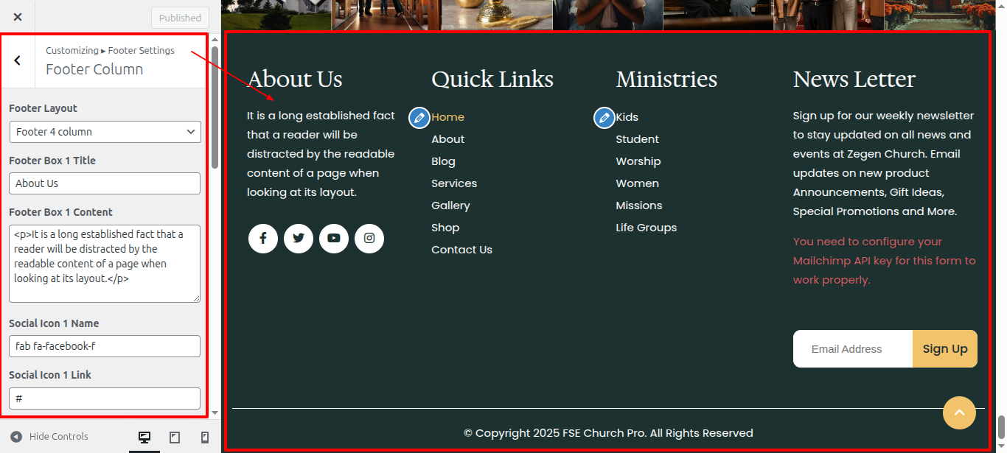
Task: Click the Footer Box 1 Title field
Action: [105, 183]
